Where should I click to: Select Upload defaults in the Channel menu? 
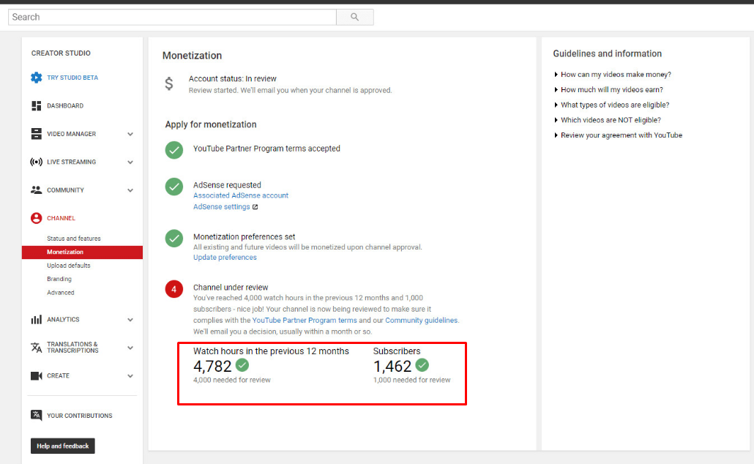(x=69, y=266)
